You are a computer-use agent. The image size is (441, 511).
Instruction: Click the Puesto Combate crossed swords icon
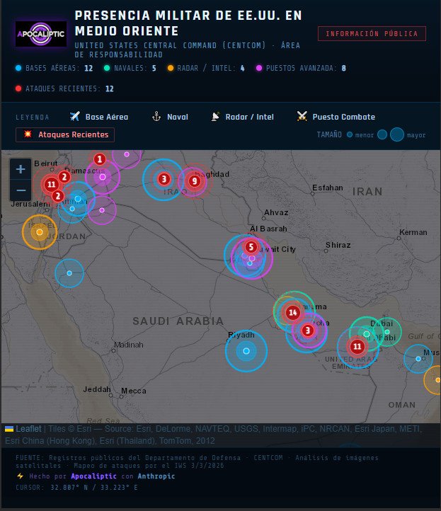[302, 116]
